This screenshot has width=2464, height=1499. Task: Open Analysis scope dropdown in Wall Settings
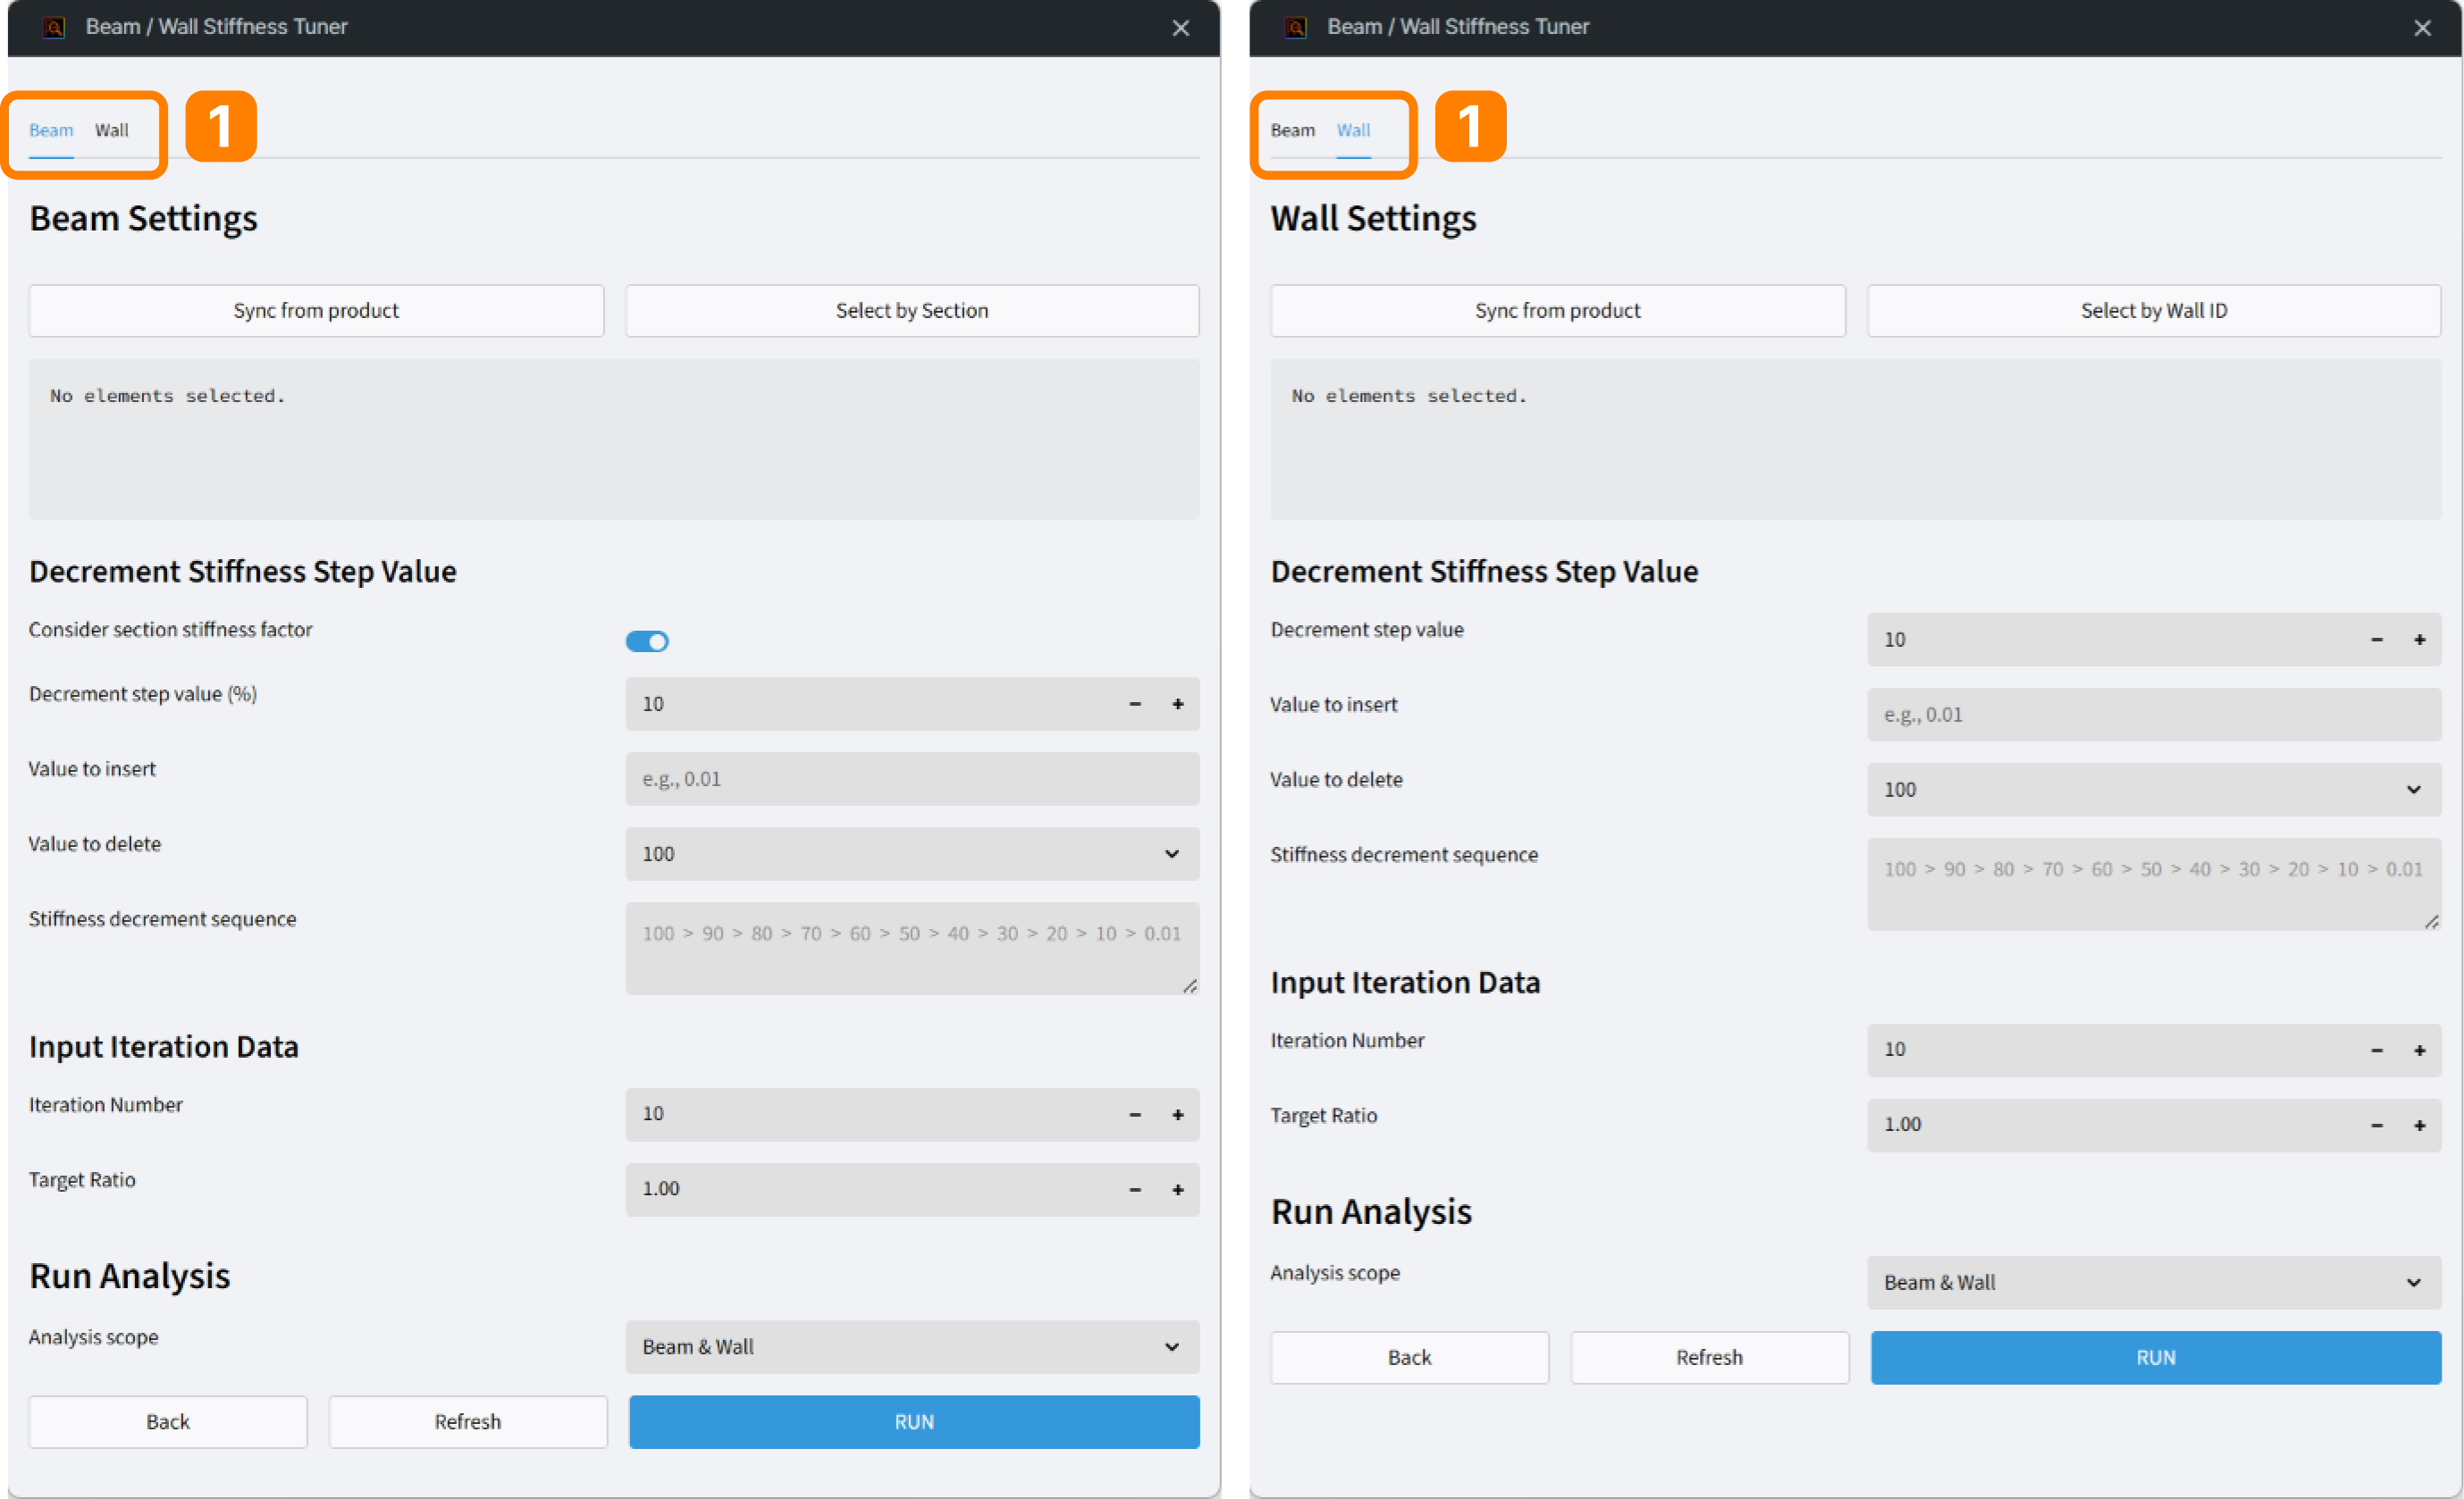point(2154,1283)
